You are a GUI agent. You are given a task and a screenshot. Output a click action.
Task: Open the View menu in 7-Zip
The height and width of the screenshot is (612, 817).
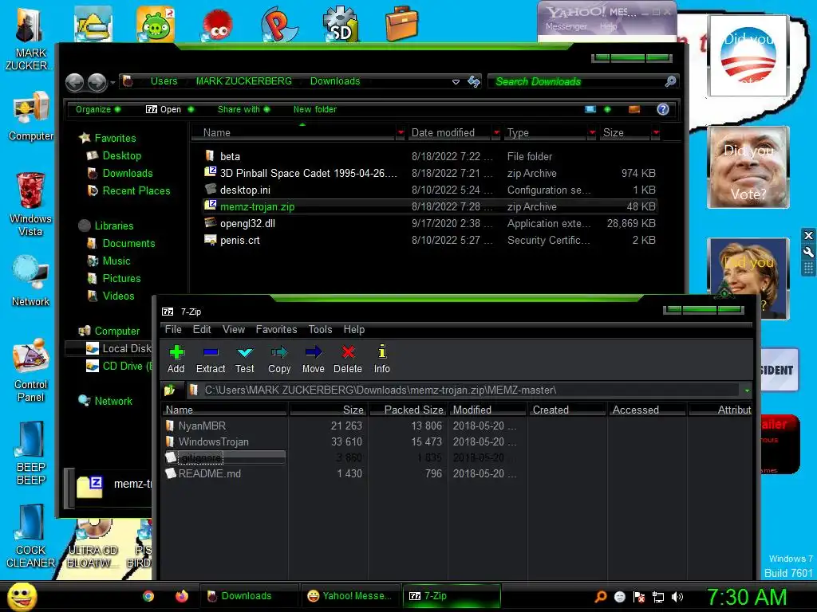click(x=234, y=329)
